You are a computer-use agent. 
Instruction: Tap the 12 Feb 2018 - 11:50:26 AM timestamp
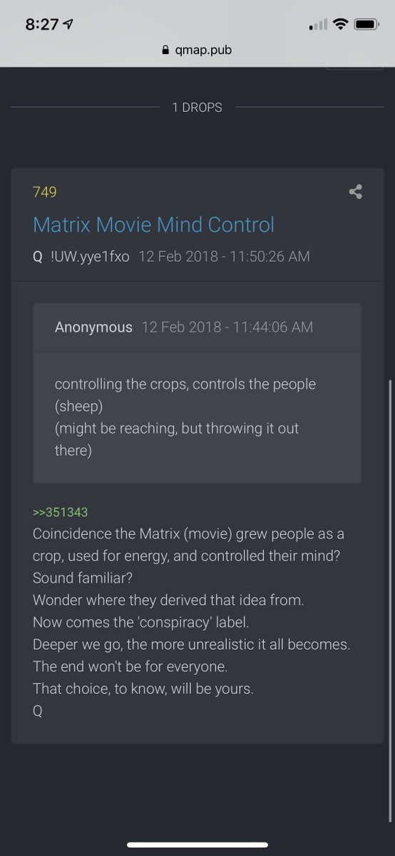click(224, 256)
